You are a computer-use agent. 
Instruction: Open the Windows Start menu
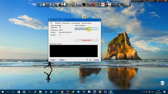point(3,92)
